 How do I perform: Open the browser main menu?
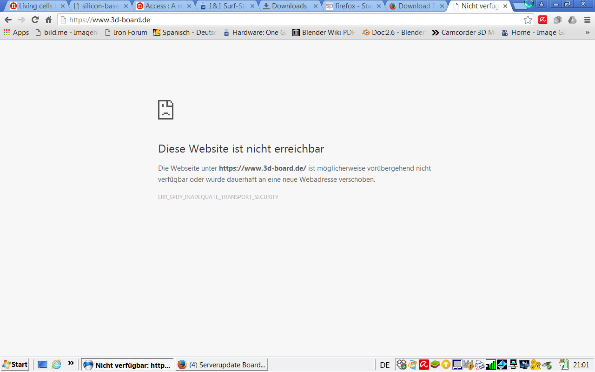pos(587,20)
